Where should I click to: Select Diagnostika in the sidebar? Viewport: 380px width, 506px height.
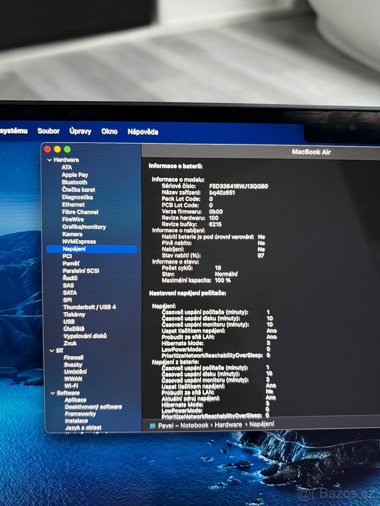click(x=77, y=197)
